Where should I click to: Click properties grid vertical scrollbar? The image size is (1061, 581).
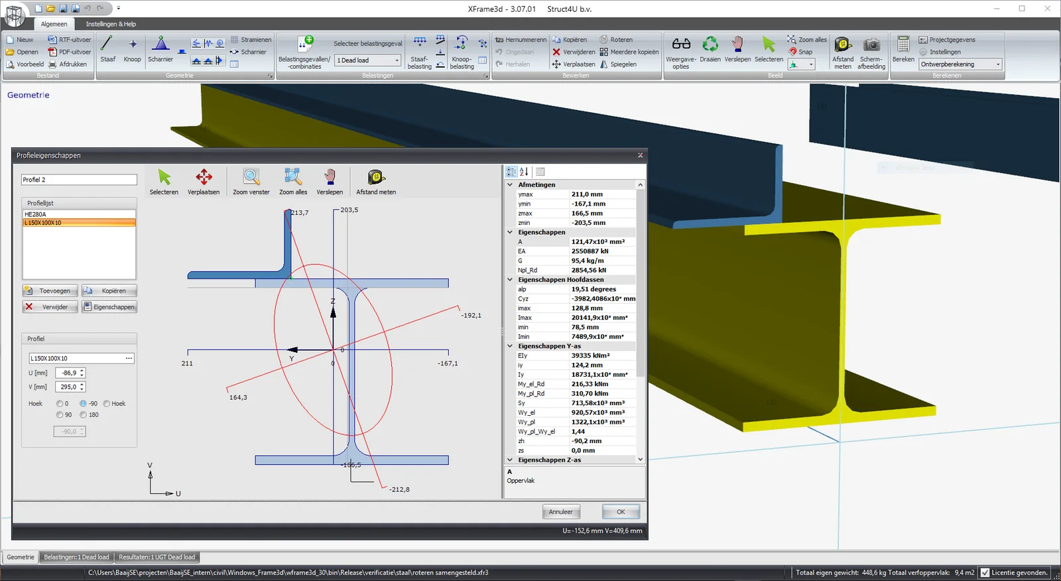(x=640, y=283)
